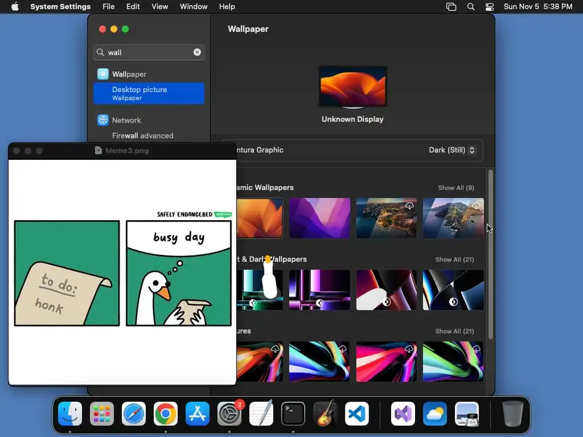
Task: Select the Catalina island dynamic wallpaper
Action: tap(453, 218)
